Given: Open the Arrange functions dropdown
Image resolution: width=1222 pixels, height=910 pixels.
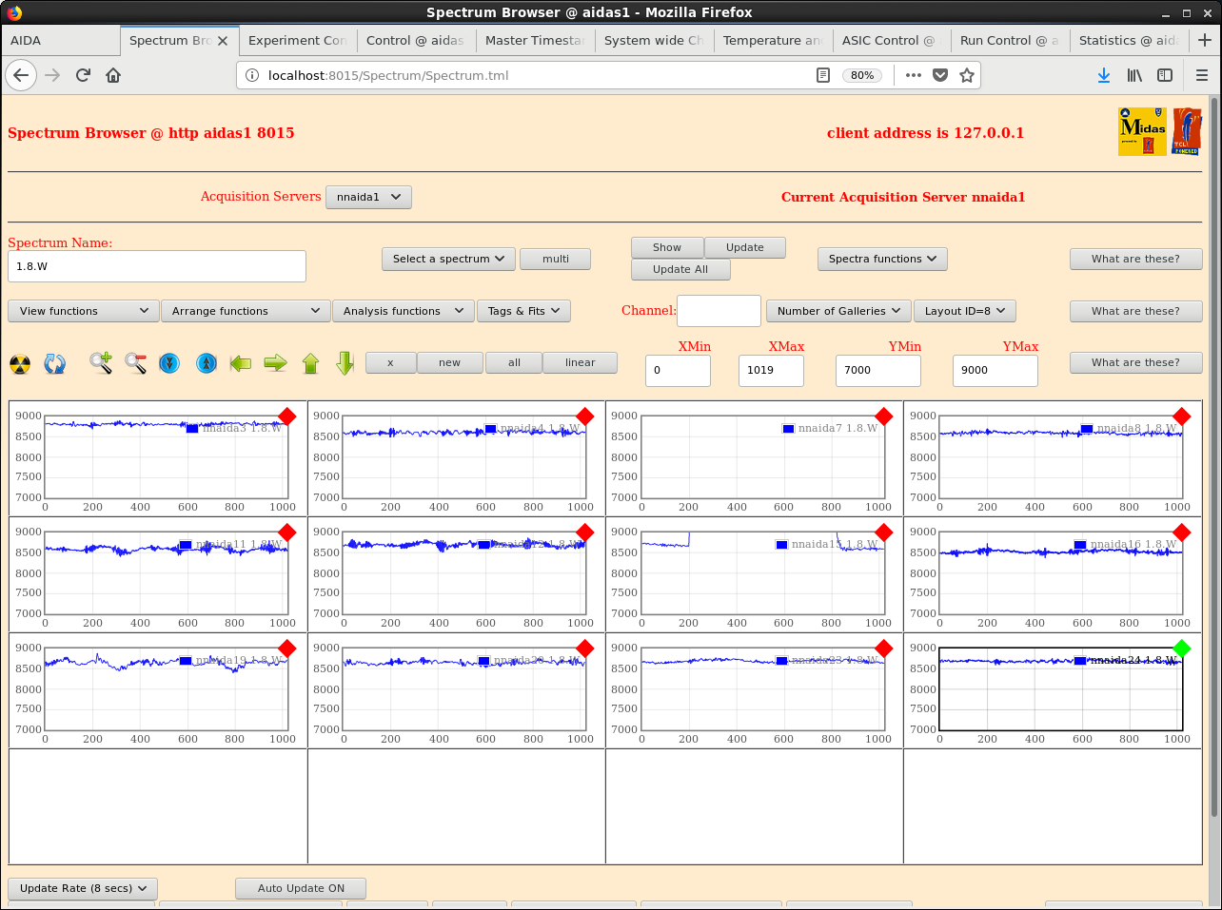Looking at the screenshot, I should [246, 311].
